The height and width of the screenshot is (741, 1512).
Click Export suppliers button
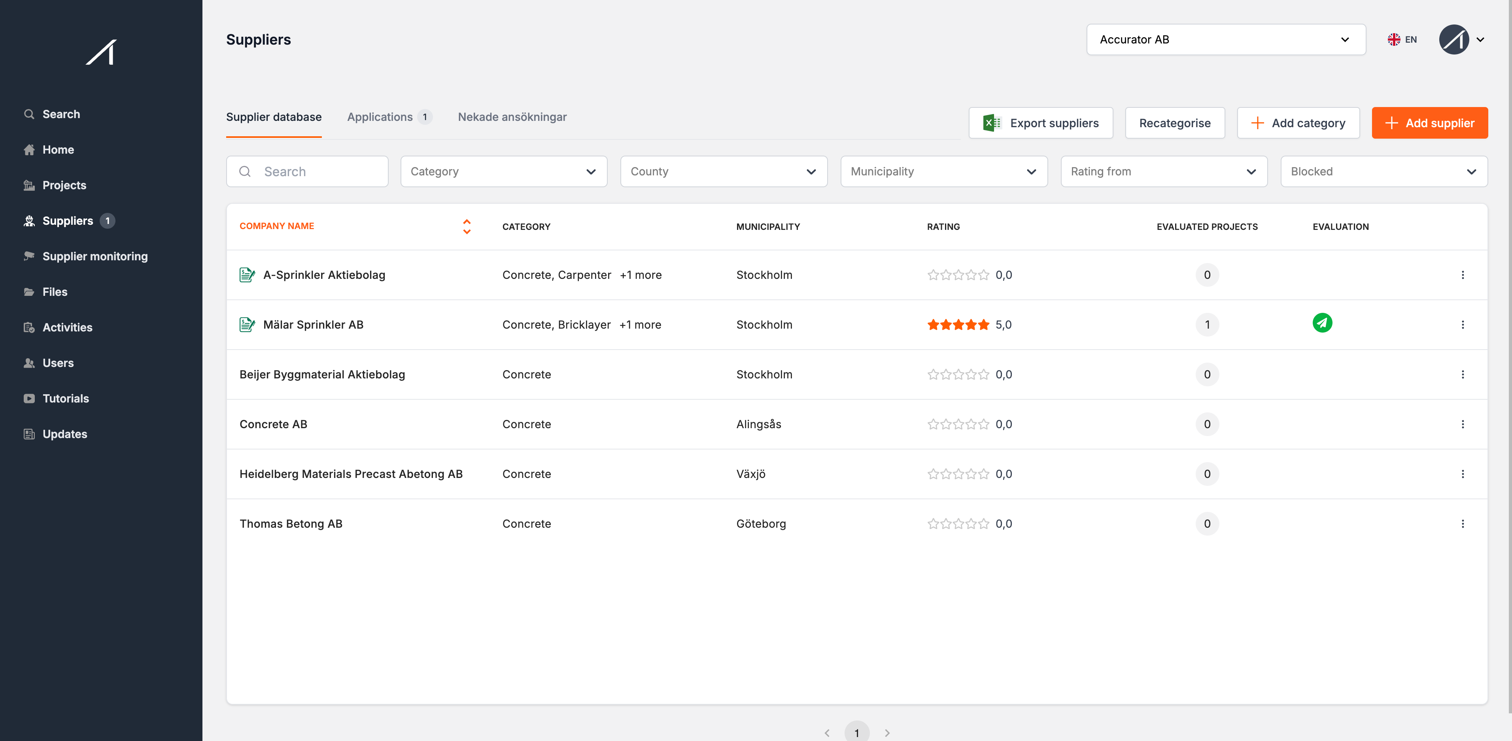click(1041, 123)
